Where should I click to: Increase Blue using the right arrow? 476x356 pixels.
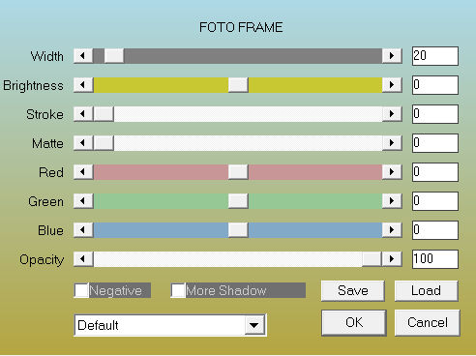[392, 230]
